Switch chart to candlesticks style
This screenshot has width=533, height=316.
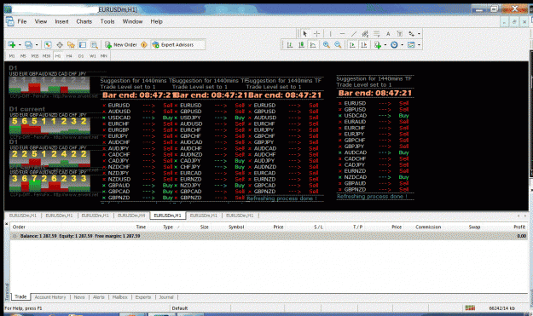(x=301, y=45)
